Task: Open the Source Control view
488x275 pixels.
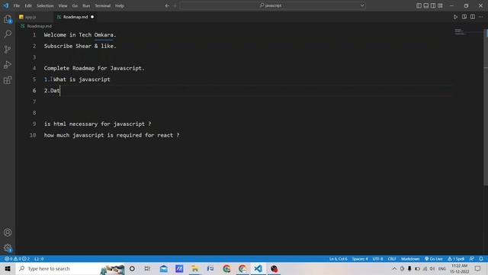Action: (8, 49)
